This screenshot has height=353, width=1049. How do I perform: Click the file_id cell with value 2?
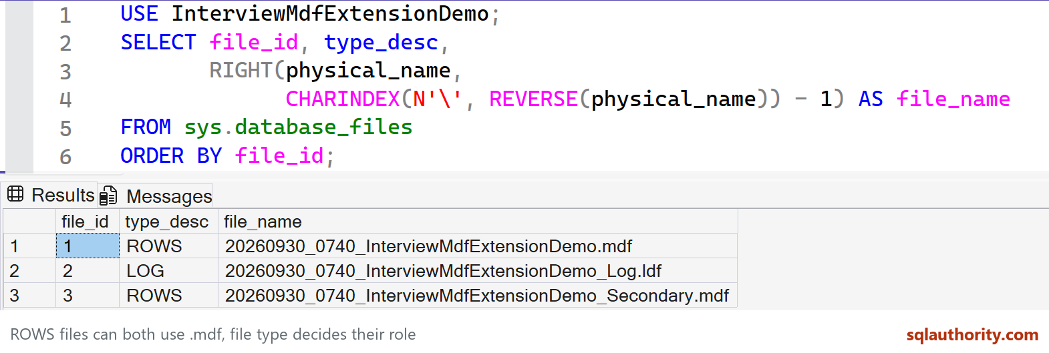tap(88, 271)
